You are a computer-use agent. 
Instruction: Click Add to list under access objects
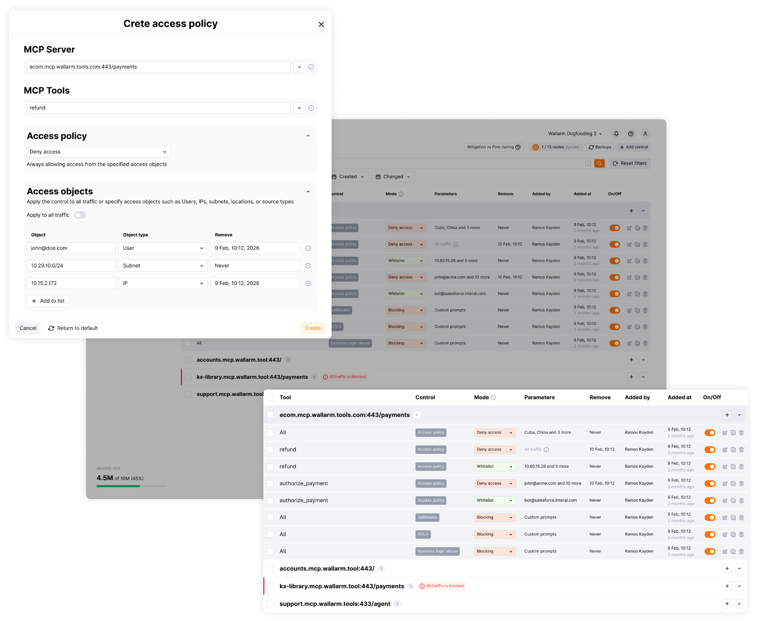[x=48, y=301]
